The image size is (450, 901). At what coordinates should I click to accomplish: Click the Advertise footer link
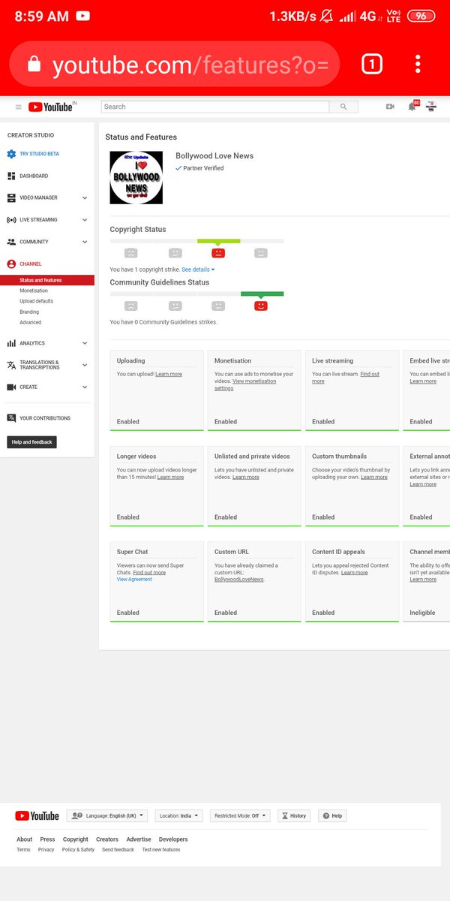(x=139, y=839)
